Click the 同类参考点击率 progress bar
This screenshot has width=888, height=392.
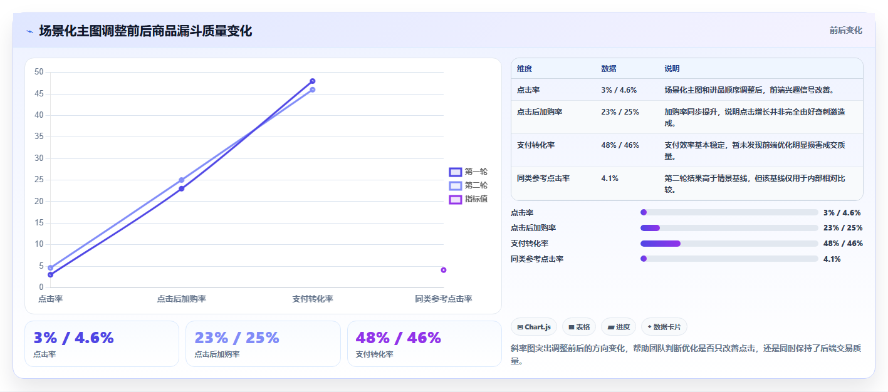point(729,259)
